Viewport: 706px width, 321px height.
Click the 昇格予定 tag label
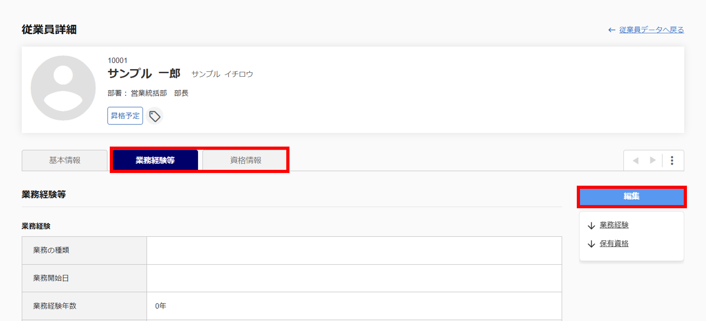coord(125,116)
